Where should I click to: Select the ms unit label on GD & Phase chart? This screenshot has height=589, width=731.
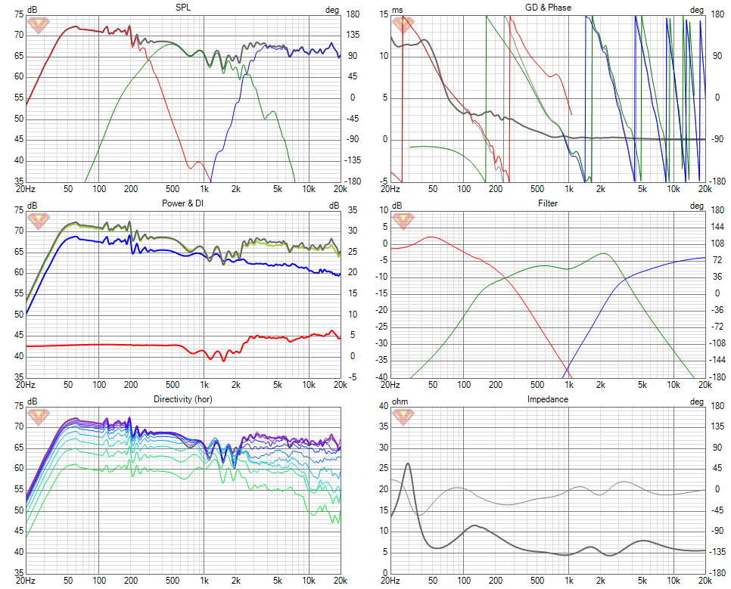397,10
